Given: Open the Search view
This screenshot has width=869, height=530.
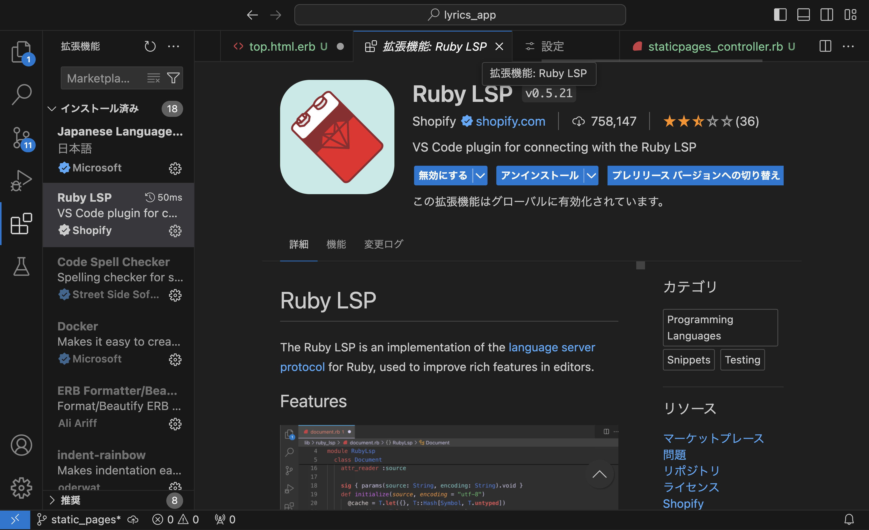Looking at the screenshot, I should point(21,94).
